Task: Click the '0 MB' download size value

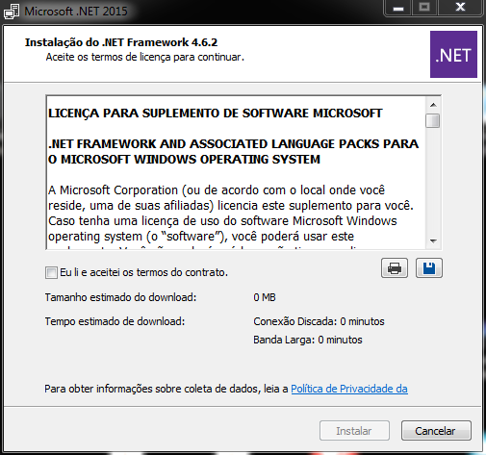Action: pos(265,297)
